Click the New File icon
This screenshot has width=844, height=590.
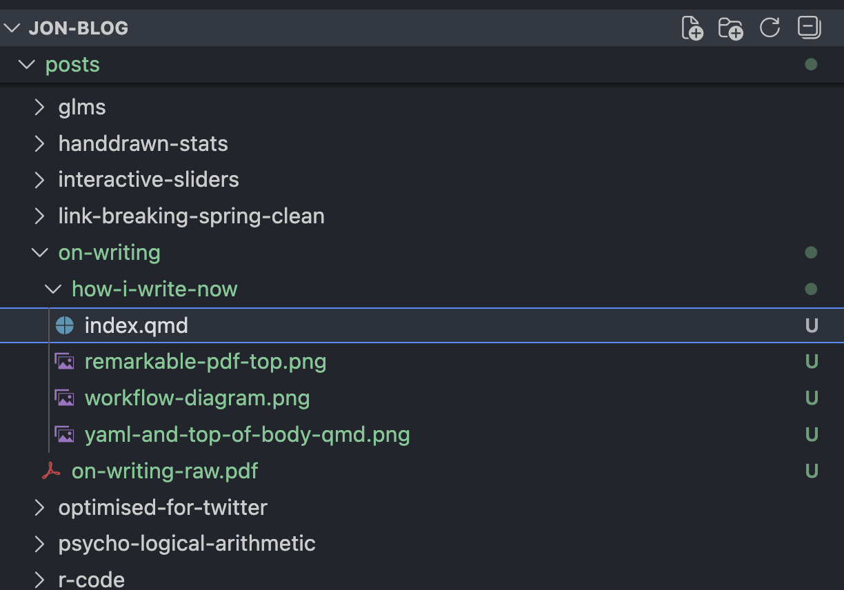(x=692, y=28)
